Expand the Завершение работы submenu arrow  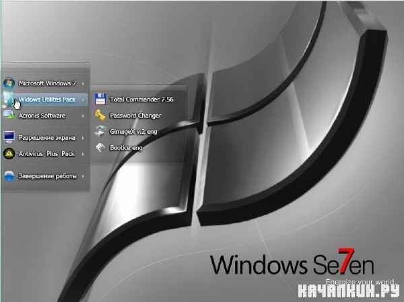click(83, 176)
